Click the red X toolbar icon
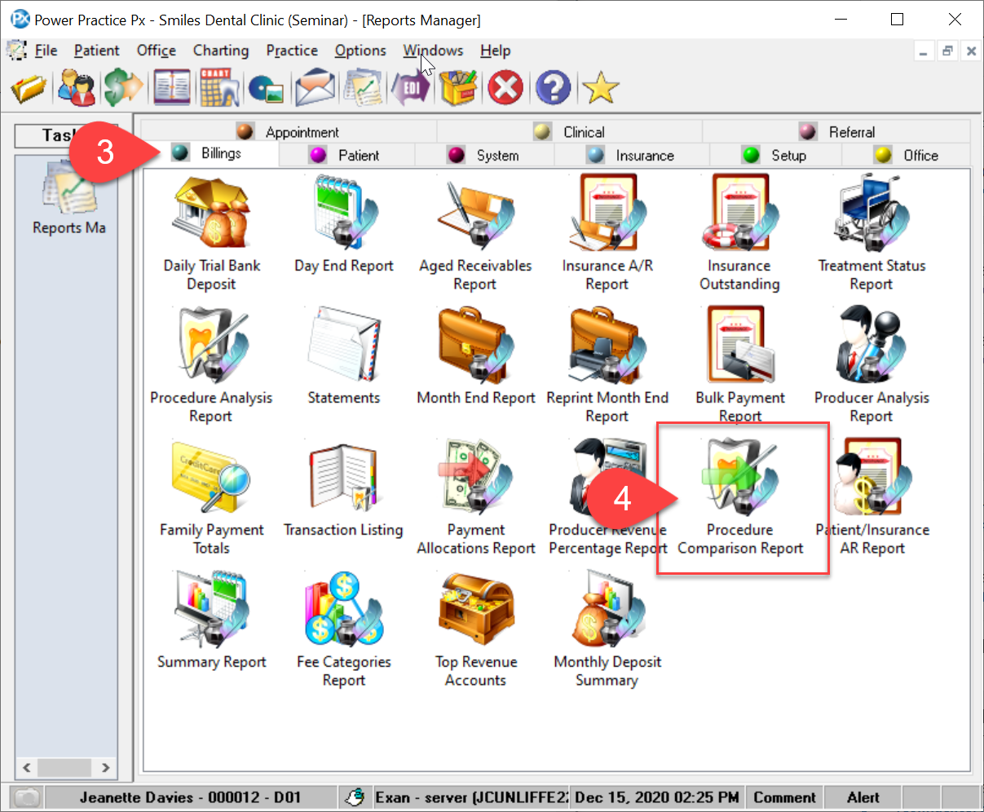This screenshot has height=812, width=984. click(x=505, y=87)
